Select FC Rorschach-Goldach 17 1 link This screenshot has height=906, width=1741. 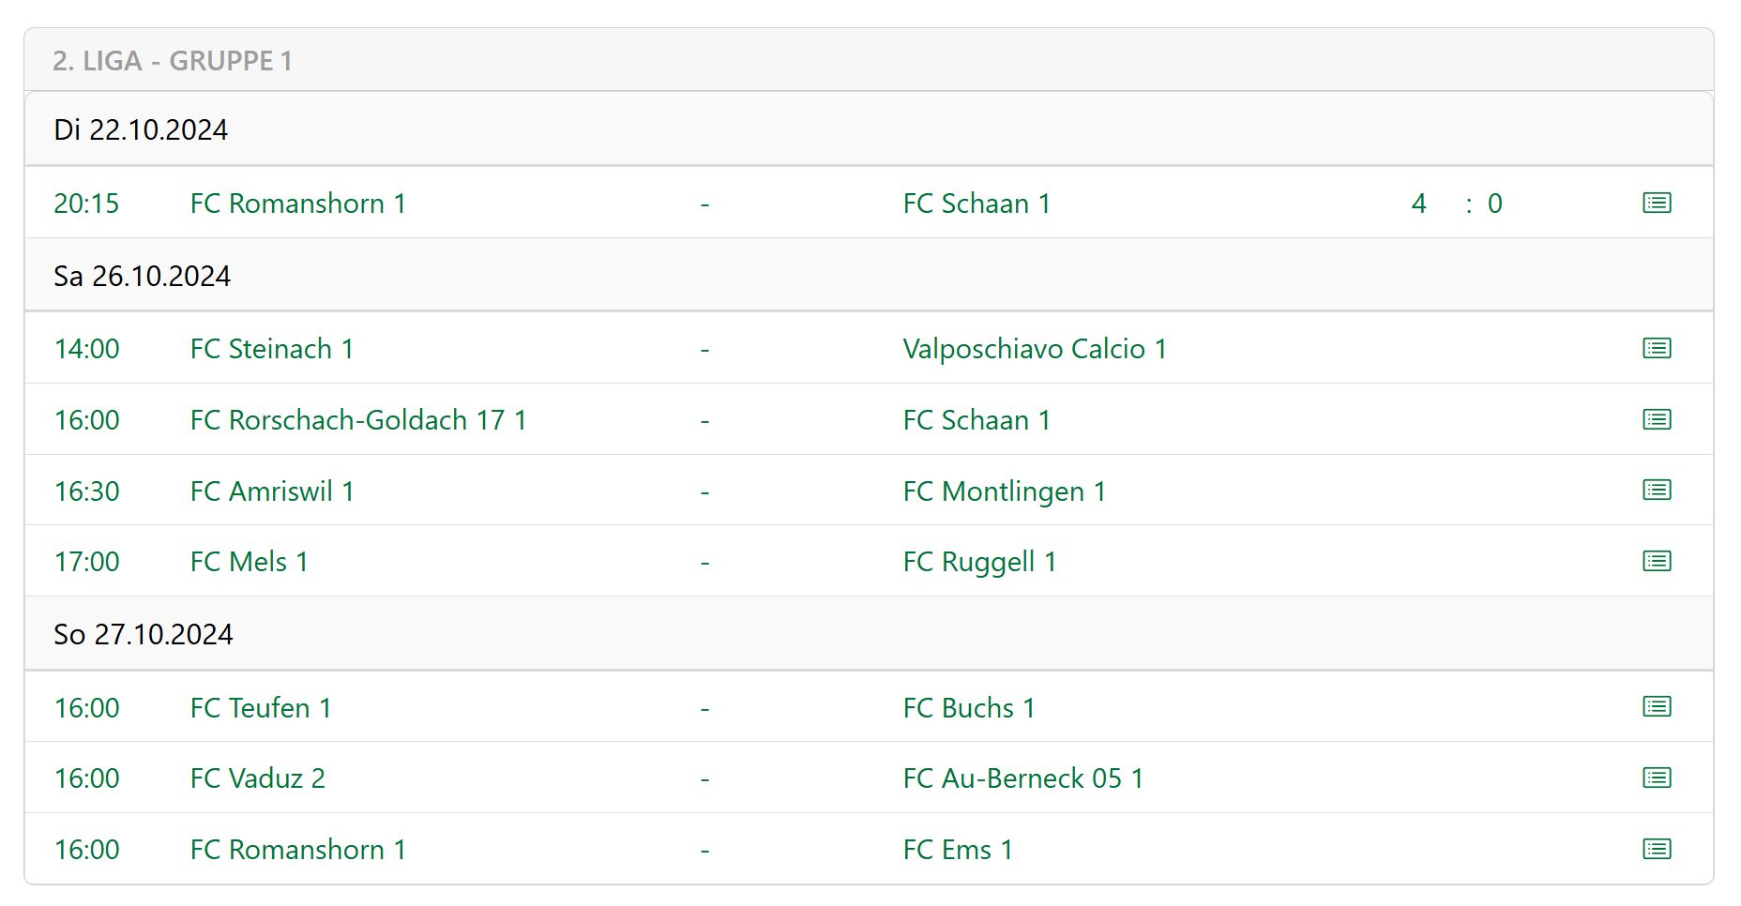tap(358, 420)
